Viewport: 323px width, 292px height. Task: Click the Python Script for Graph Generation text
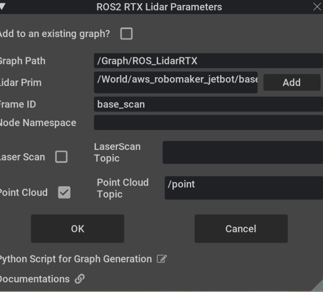(75, 259)
